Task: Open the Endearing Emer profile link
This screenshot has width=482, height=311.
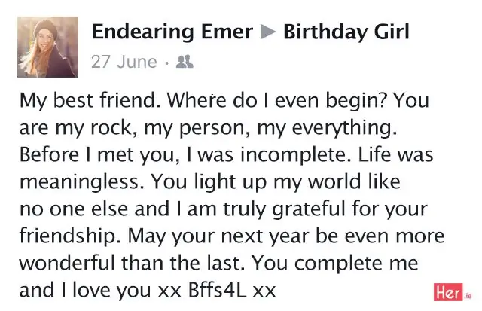Action: 172,32
